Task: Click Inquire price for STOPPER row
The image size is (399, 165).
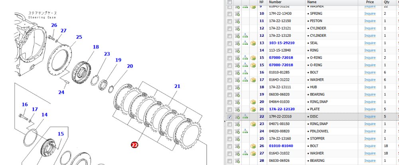Action: [x=370, y=139]
